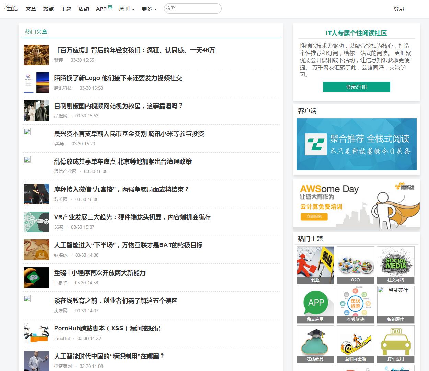This screenshot has height=371, width=429.
Task: Open article 摩拜接入微信“九宫格”
Action: [121, 189]
